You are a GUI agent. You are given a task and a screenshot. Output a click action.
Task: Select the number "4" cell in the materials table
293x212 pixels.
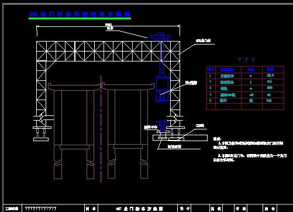pos(211,94)
